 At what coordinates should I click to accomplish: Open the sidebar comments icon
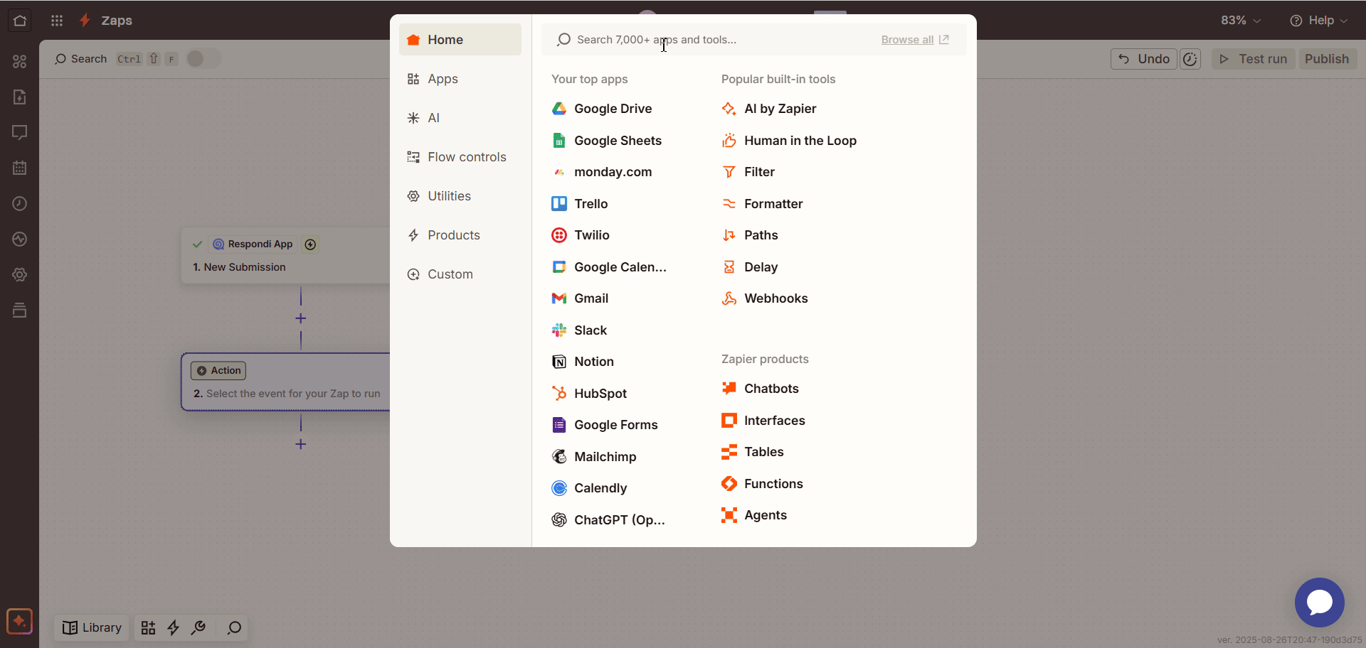20,133
